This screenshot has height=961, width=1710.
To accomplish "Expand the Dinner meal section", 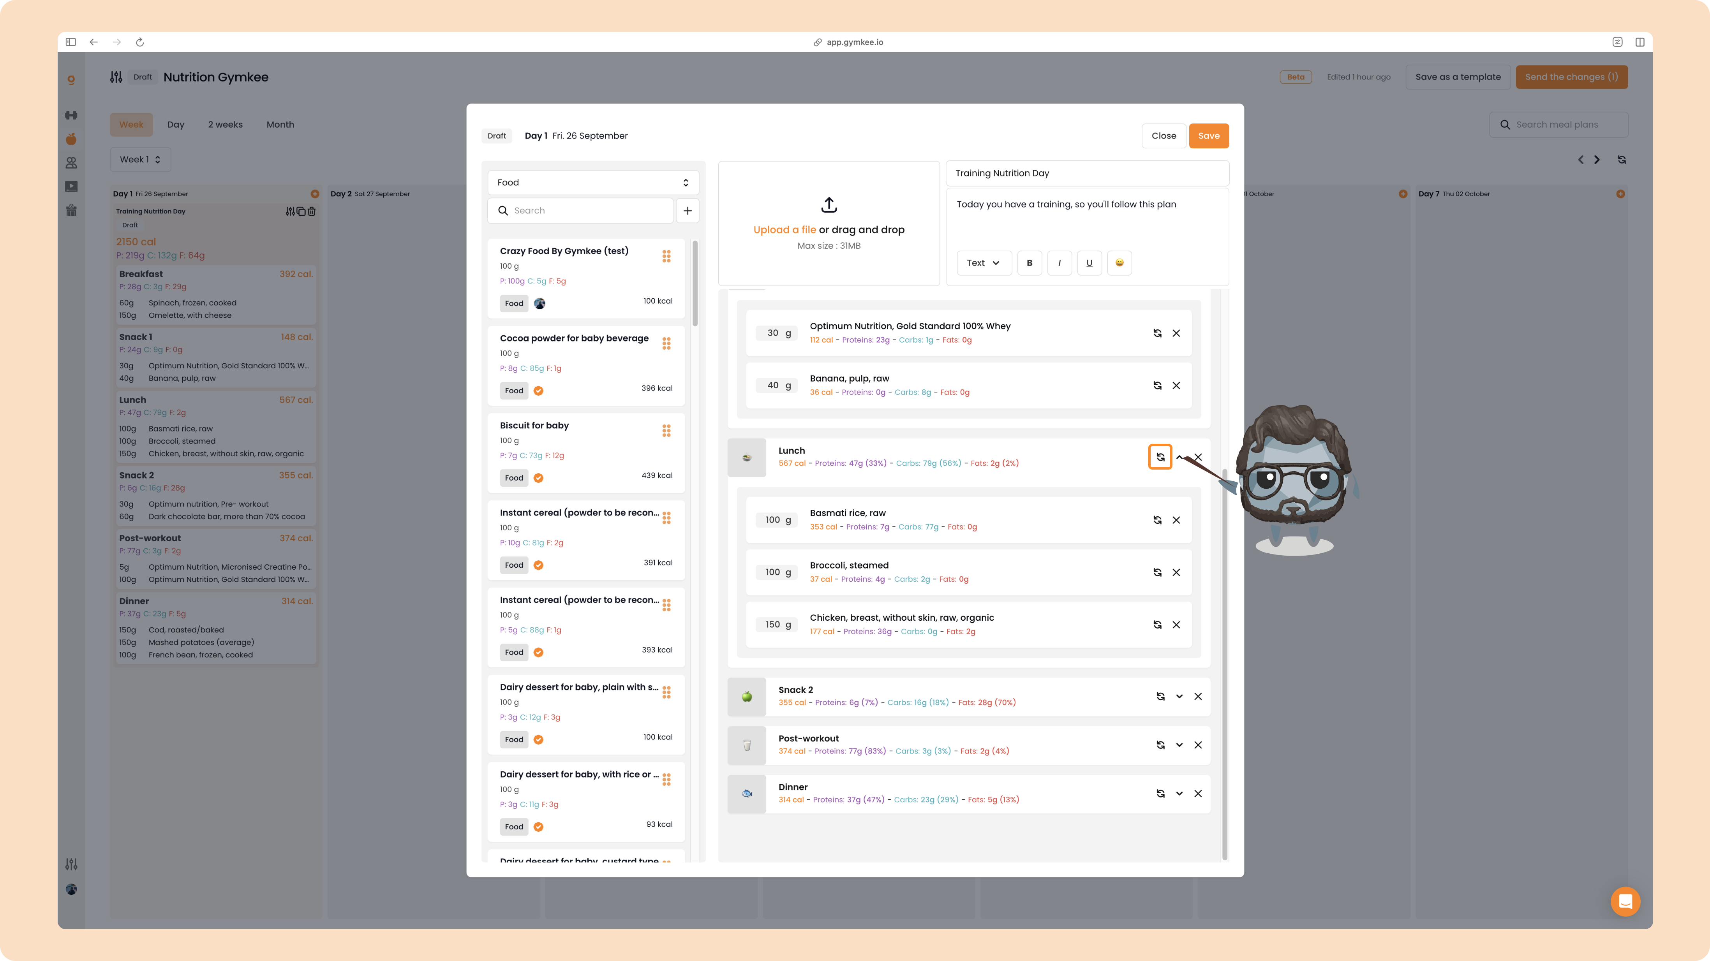I will (x=1179, y=794).
